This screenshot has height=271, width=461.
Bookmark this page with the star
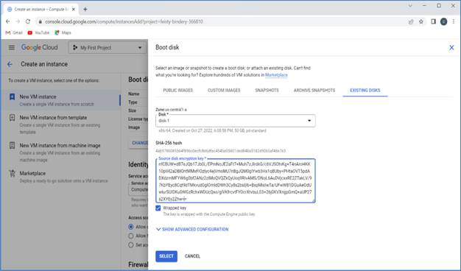[x=421, y=21]
